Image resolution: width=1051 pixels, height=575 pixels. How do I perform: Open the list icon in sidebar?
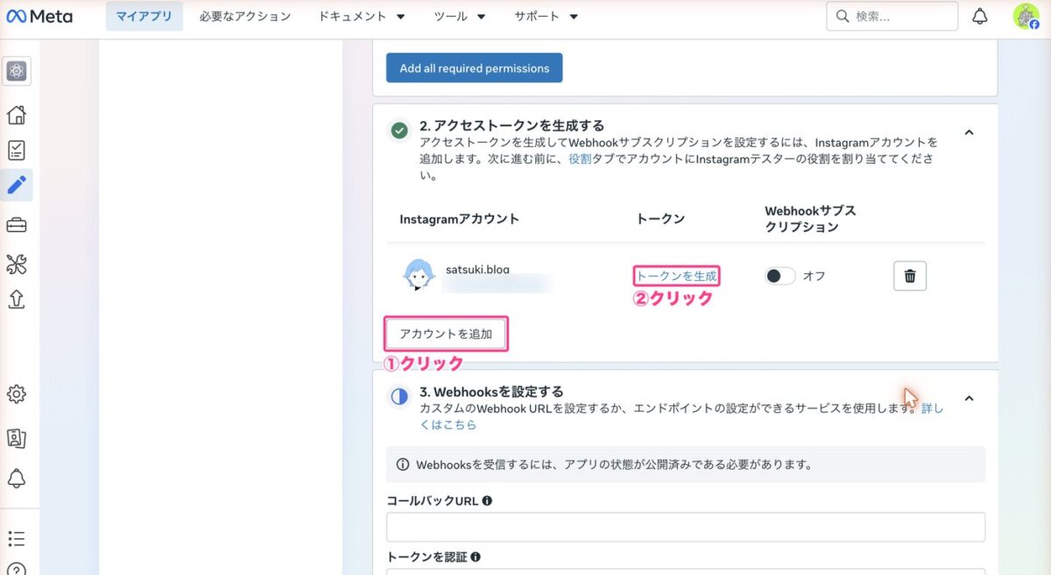pyautogui.click(x=17, y=538)
